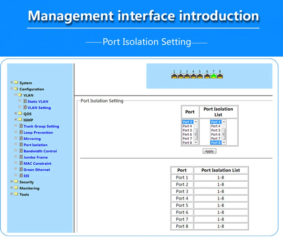This screenshot has width=283, height=241.
Task: Click the Monitoring folder icon
Action: 16,188
